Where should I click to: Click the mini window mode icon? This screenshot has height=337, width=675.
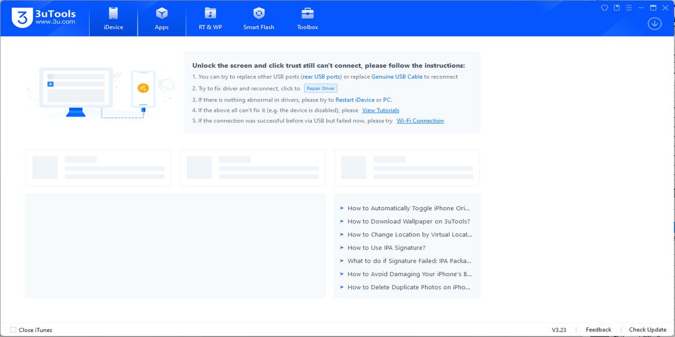(x=617, y=8)
